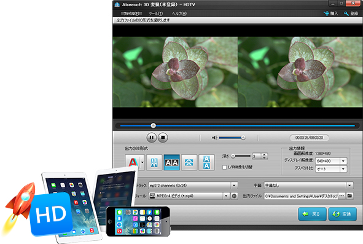Close the Aiseesoft 3D window
Viewport: 363px width, 244px height.
point(353,4)
